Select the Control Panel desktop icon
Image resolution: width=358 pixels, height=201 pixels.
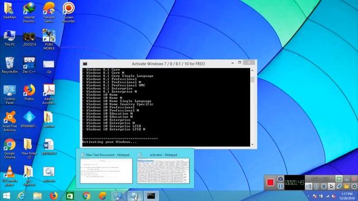10,94
